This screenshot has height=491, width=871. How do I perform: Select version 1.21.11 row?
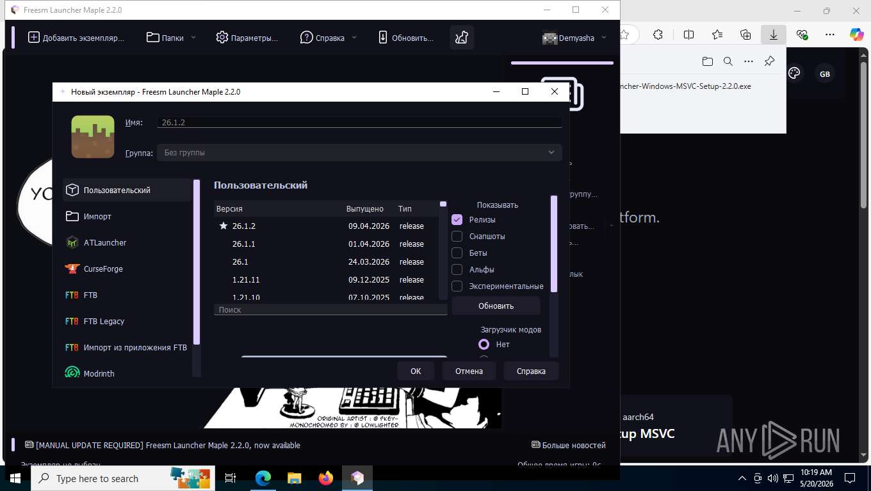[326, 279]
